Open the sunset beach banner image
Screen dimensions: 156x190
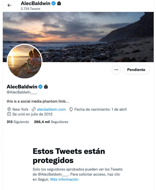click(x=78, y=37)
